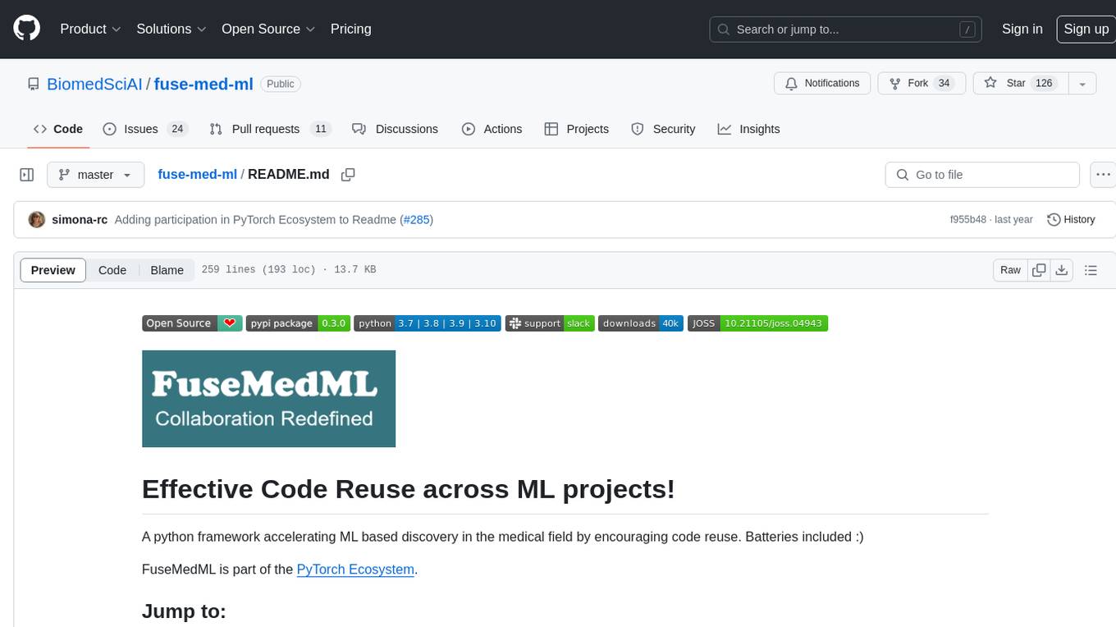Click the Fork count 34
This screenshot has height=627, width=1116.
(944, 84)
